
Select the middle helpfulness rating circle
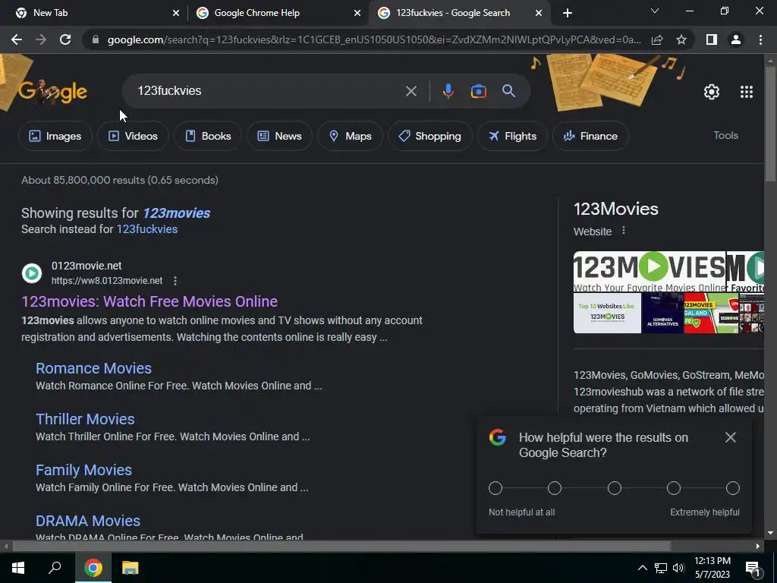614,488
